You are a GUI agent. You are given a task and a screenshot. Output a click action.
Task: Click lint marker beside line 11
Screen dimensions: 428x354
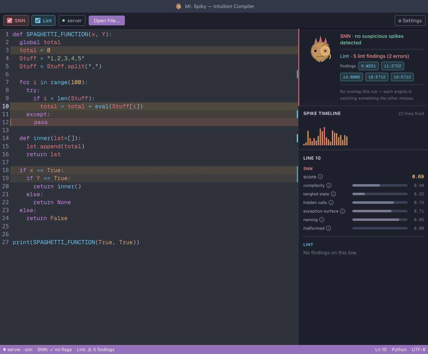tap(297, 114)
